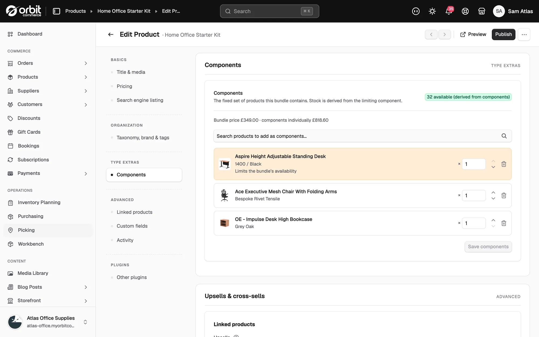The image size is (539, 337).
Task: Click the Orbit Commerce logo
Action: (x=24, y=11)
